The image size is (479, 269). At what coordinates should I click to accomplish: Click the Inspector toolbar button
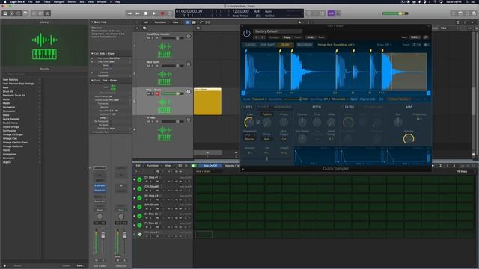[x=12, y=13]
